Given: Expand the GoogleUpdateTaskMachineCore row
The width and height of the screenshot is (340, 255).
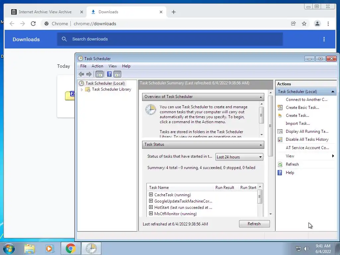Looking at the screenshot, I should click(x=151, y=201).
